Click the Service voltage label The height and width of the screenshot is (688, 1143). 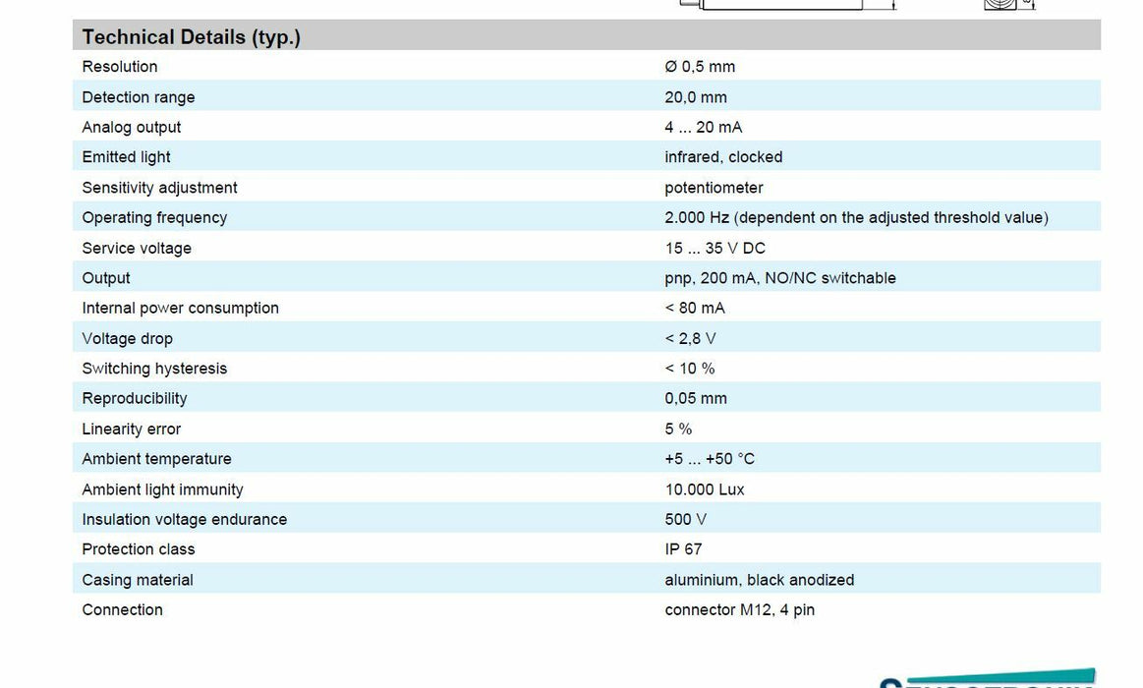(x=137, y=248)
